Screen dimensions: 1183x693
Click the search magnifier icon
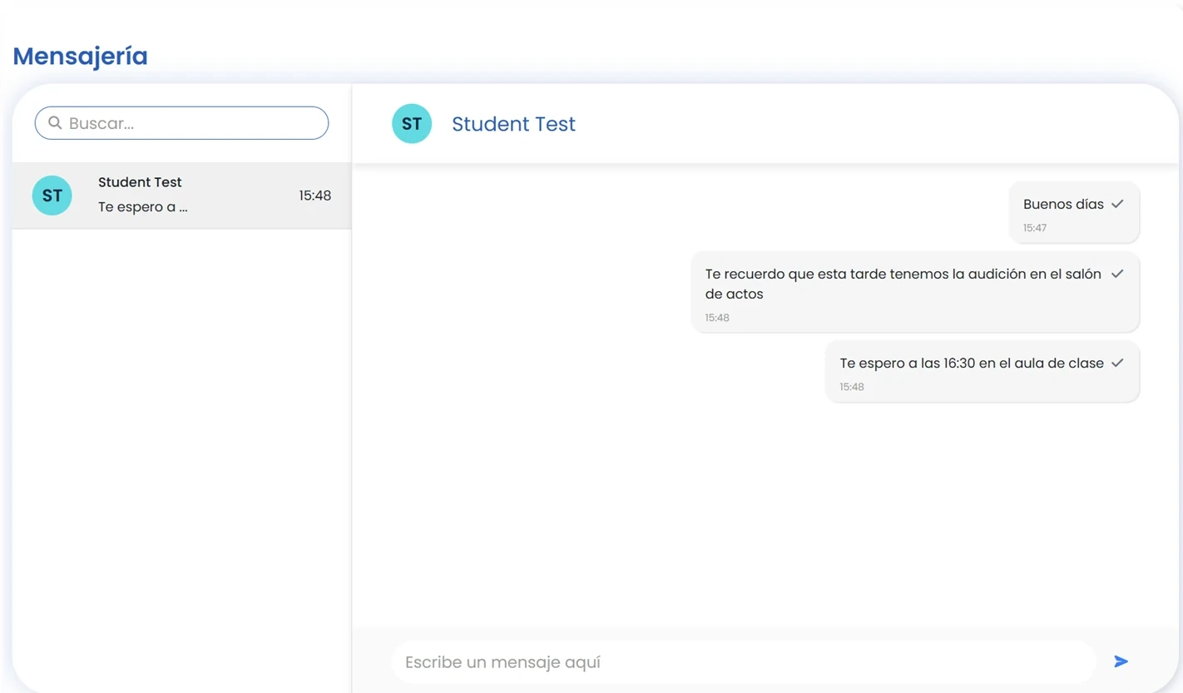click(x=55, y=122)
